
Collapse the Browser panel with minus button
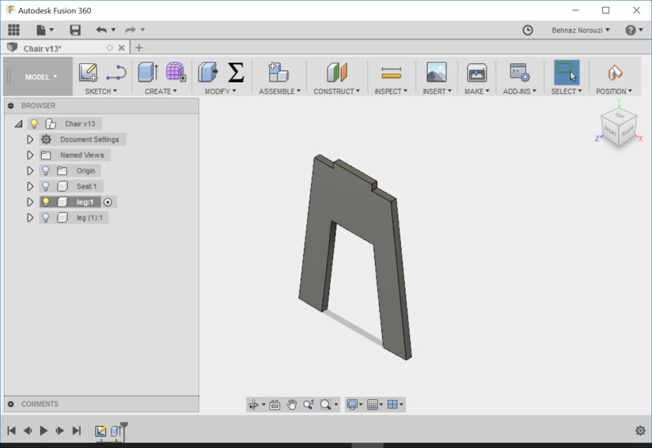[11, 106]
